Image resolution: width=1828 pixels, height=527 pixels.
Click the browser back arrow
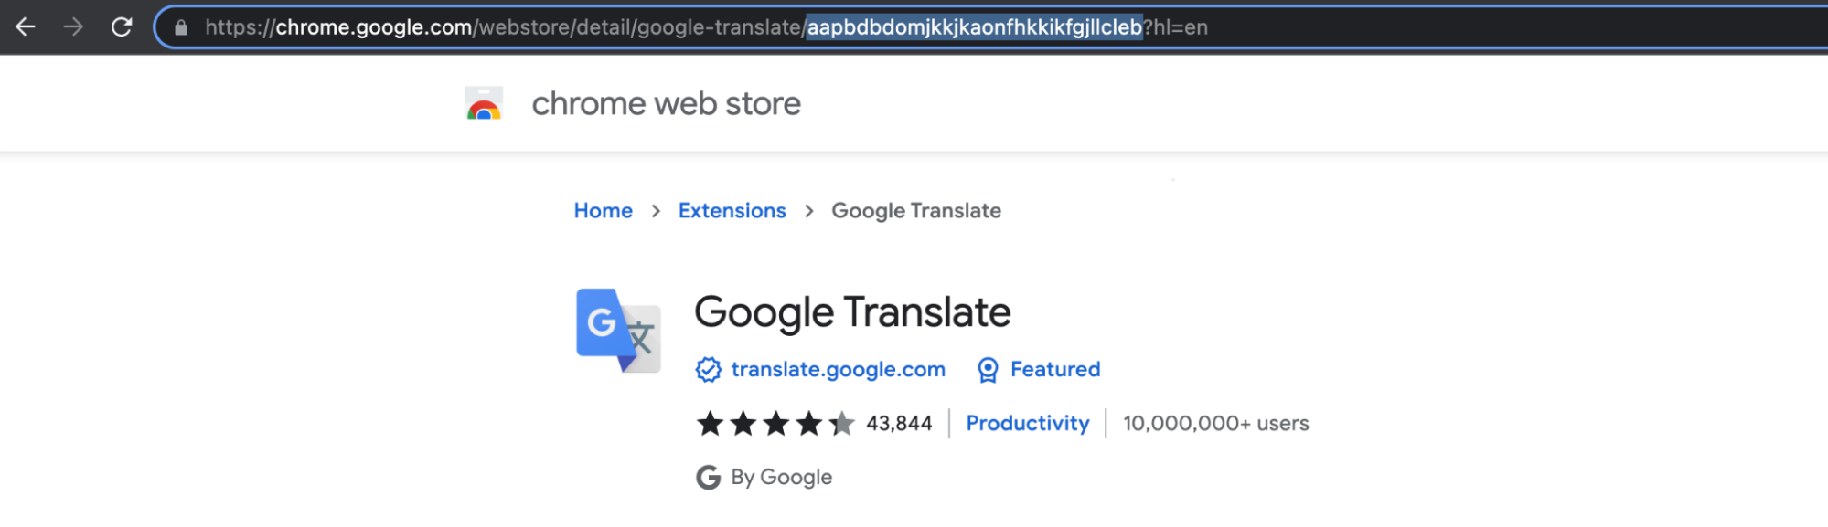point(26,27)
